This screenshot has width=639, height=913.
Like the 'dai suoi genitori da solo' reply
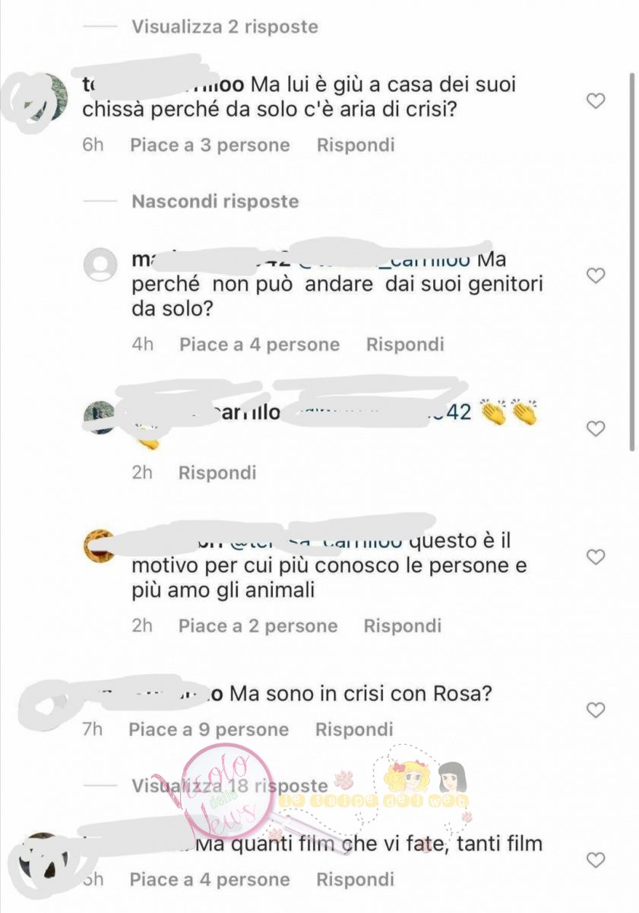596,275
